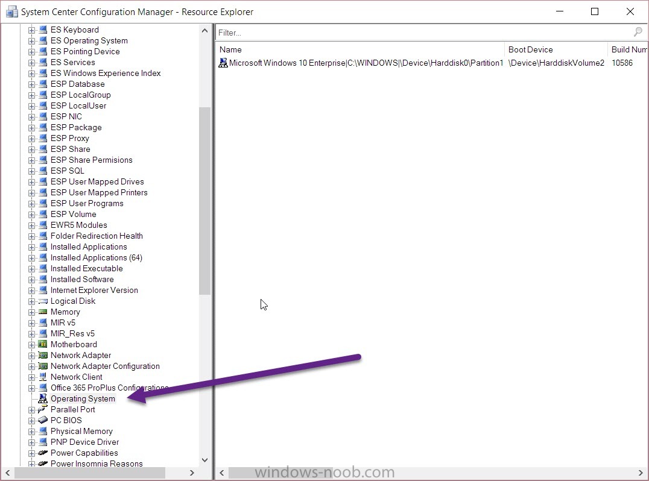The image size is (649, 481).
Task: Click the ESP SQL node icon
Action: 43,171
